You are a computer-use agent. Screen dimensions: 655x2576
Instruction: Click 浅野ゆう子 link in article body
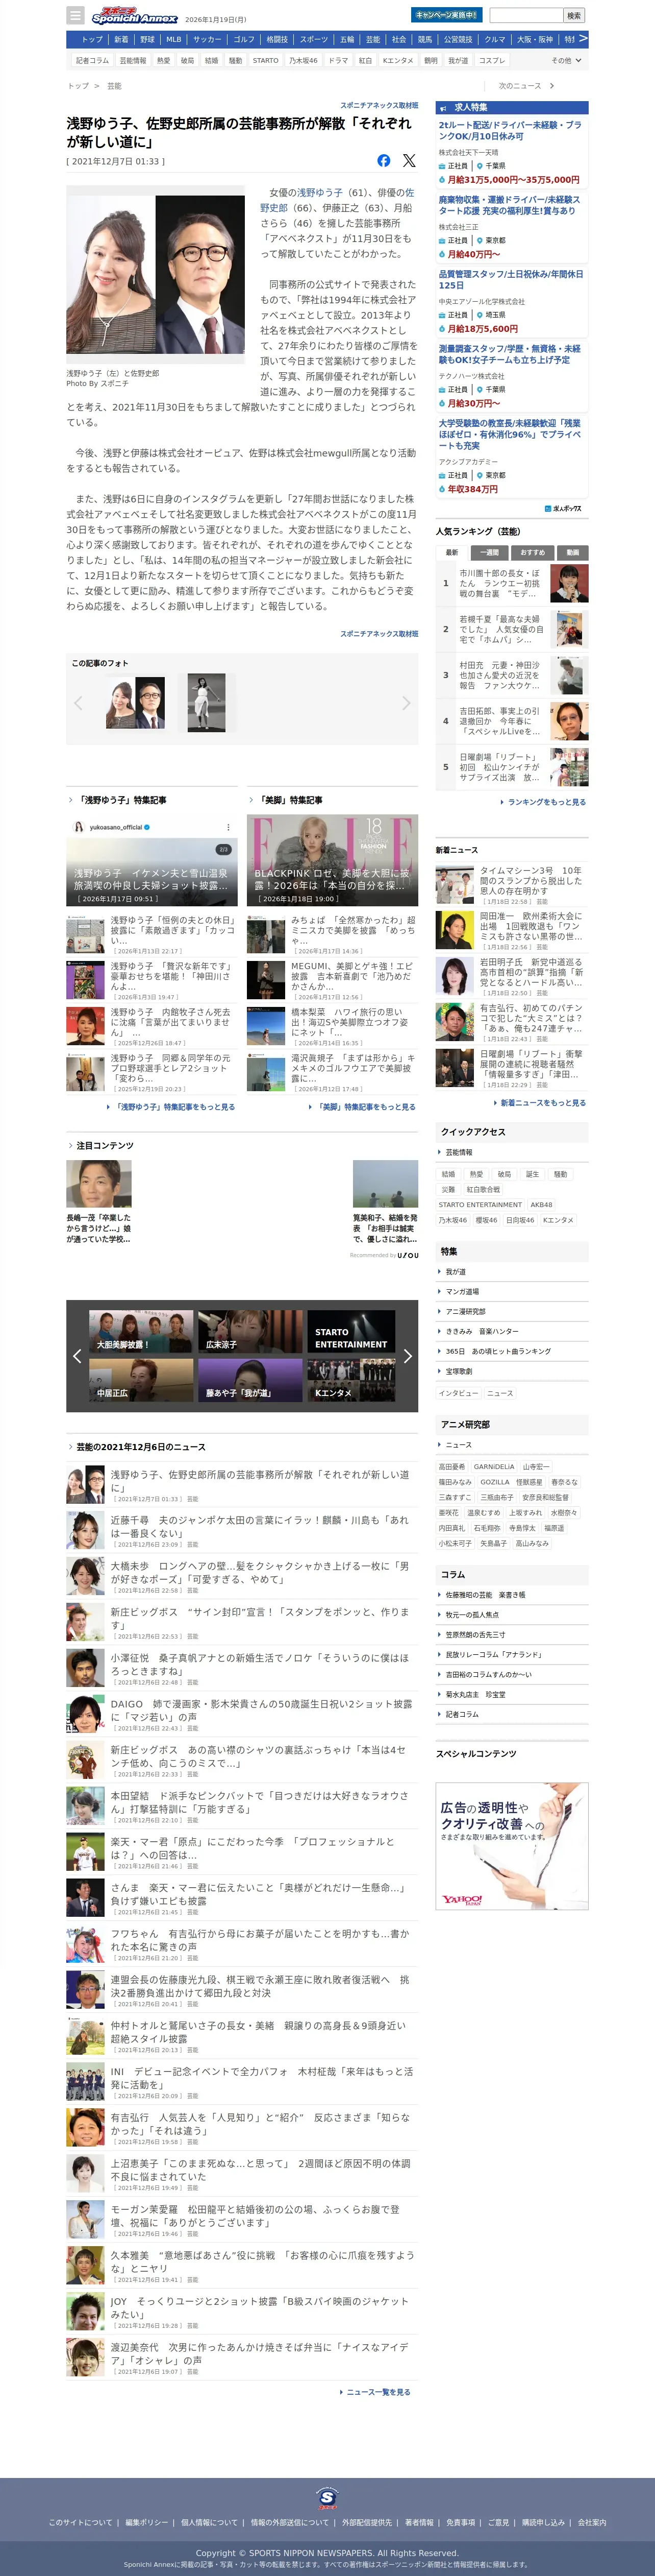319,192
